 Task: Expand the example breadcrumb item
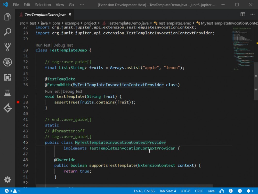[72, 23]
